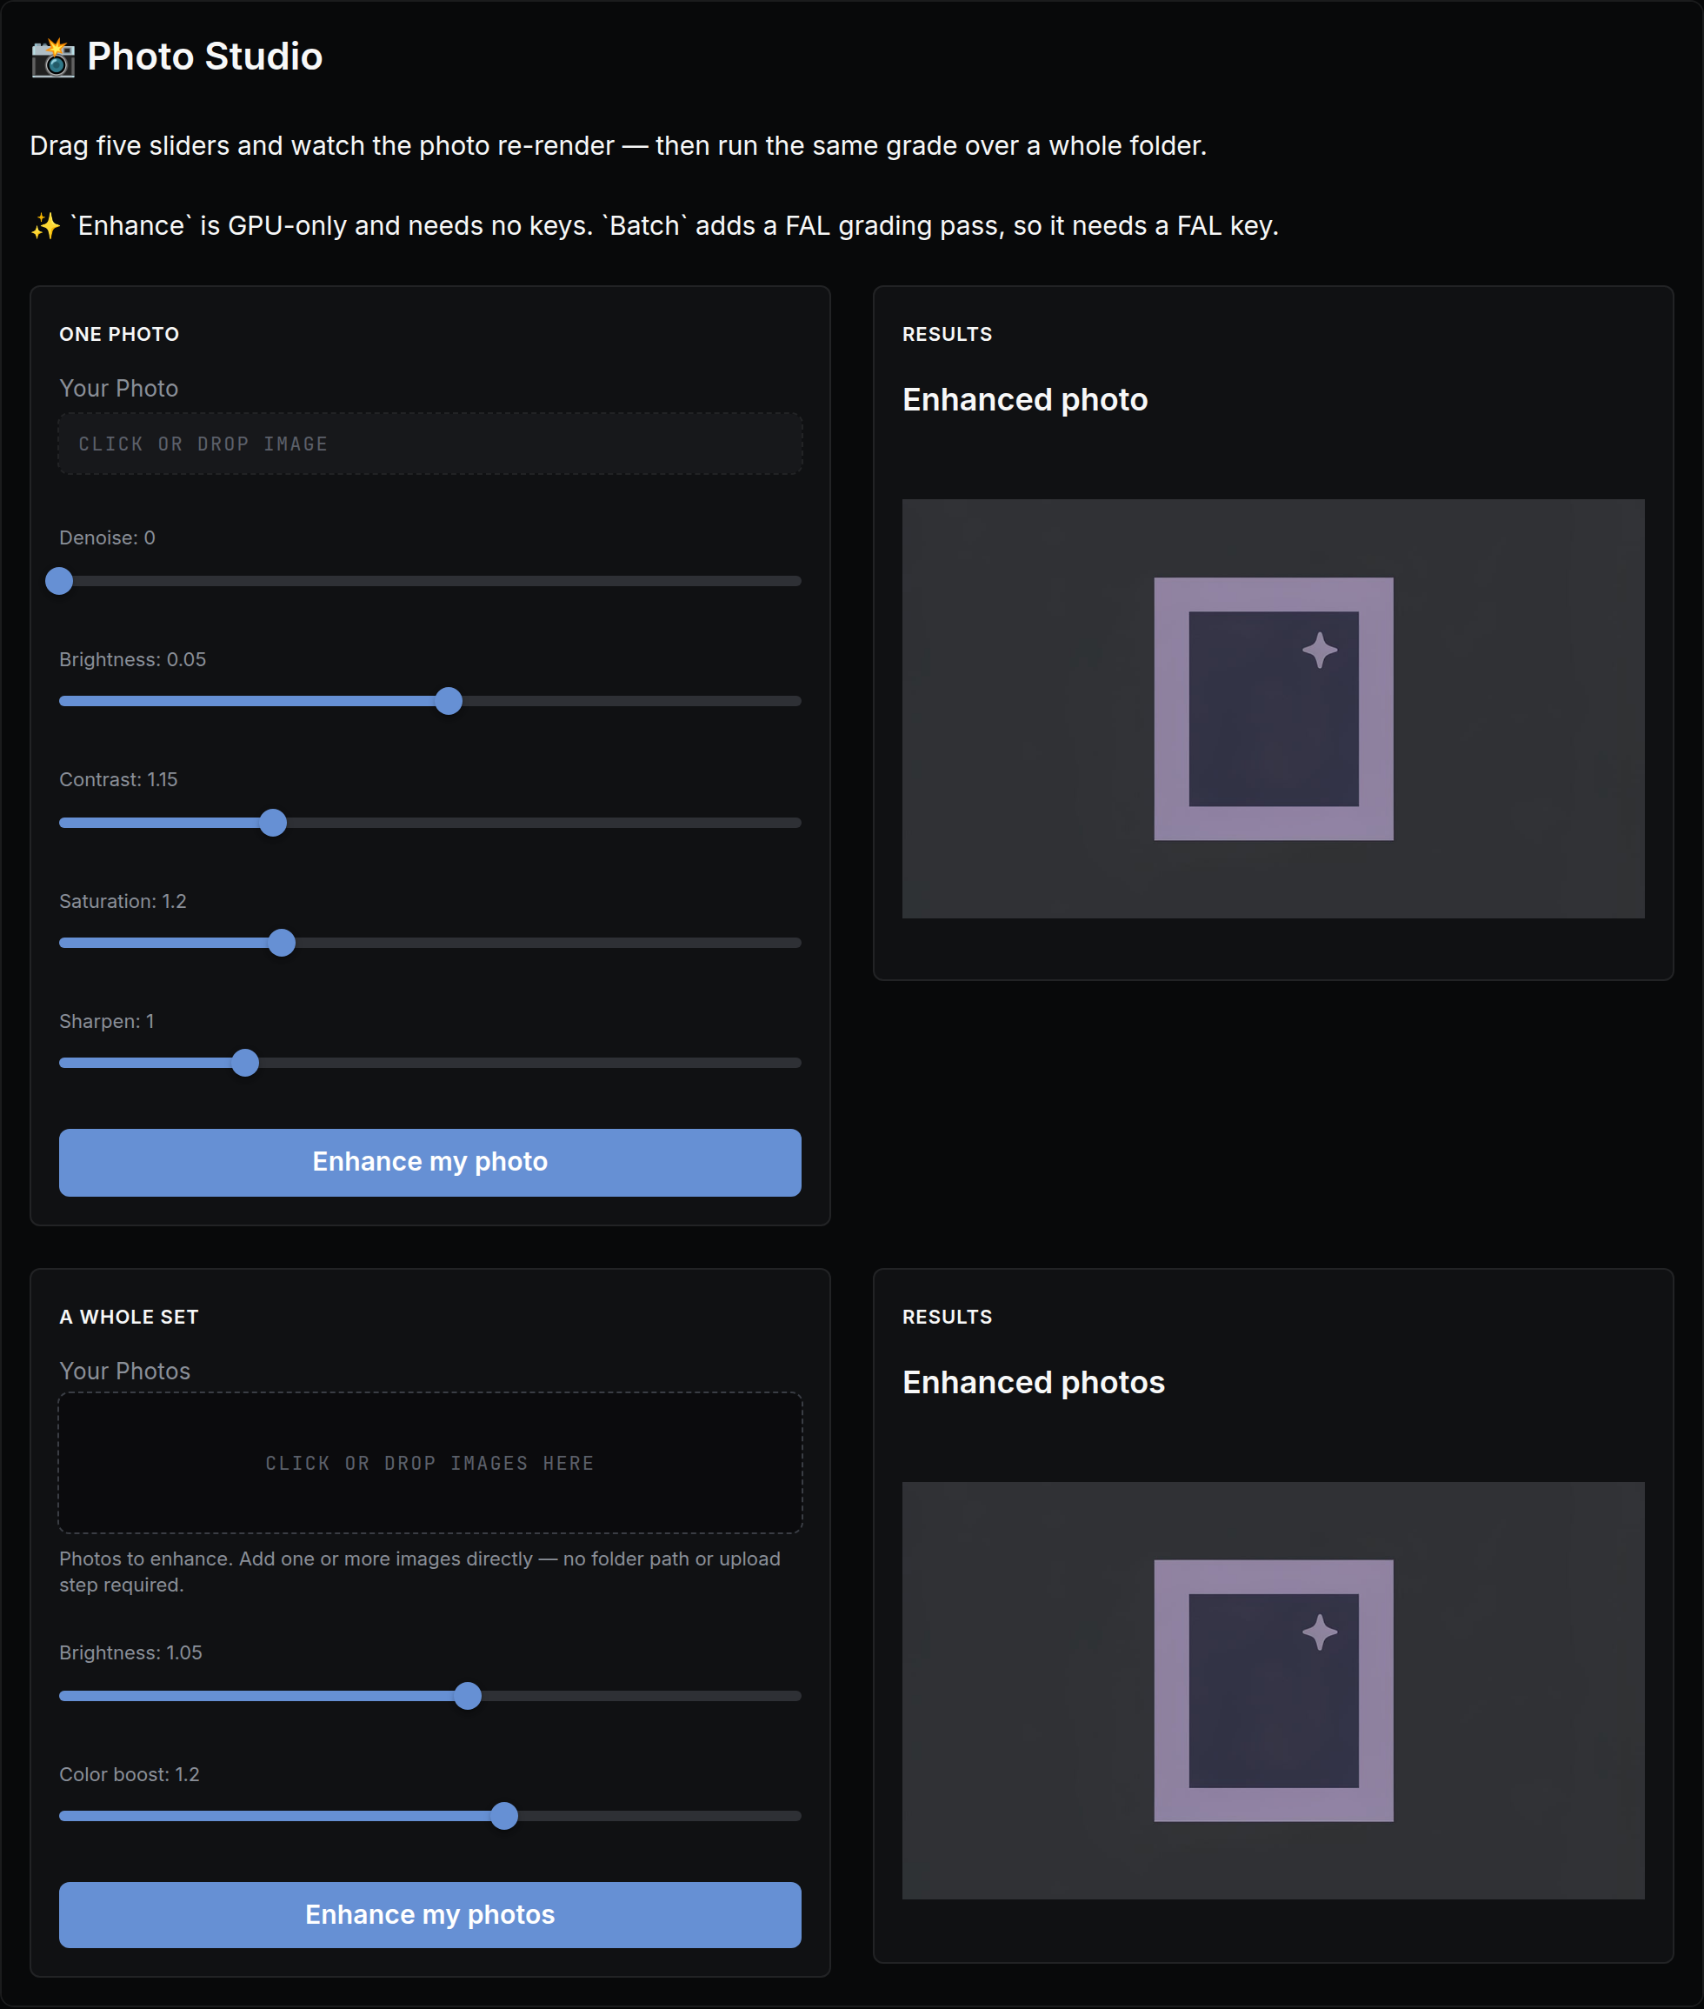1704x2009 pixels.
Task: Click the single-photo Brightness 0.05 slider handle
Action: click(449, 701)
